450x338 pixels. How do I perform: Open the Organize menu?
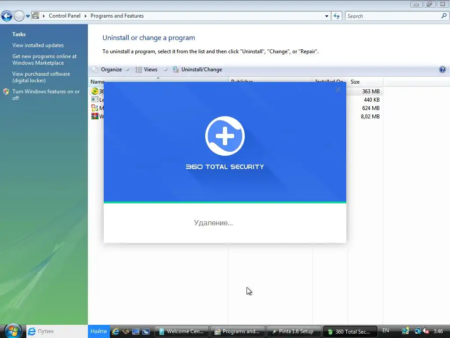pos(111,70)
